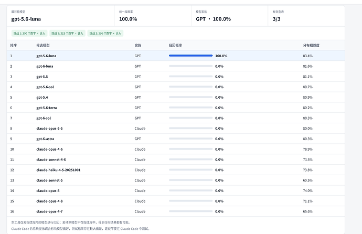The width and height of the screenshot is (362, 234).
Task: Sort by the 候选模型 column header
Action: tap(43, 46)
